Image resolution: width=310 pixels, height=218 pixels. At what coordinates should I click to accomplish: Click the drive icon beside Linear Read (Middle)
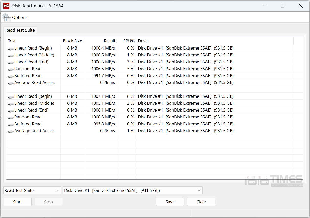10,55
